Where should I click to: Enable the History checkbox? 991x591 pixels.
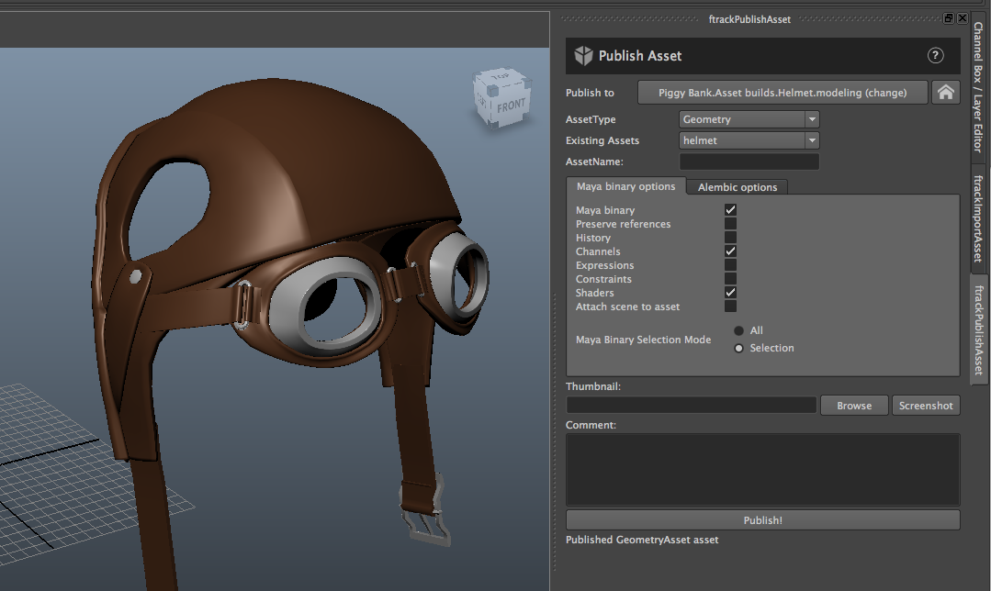point(730,238)
